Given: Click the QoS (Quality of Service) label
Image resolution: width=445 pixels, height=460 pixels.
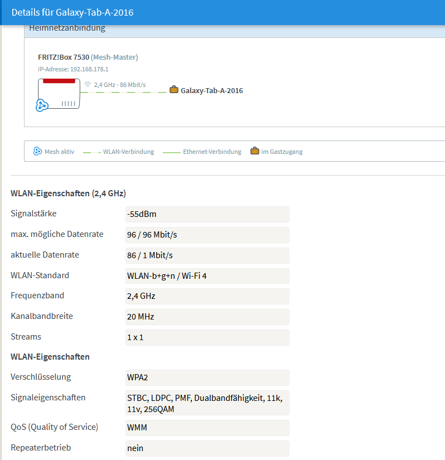Looking at the screenshot, I should (x=54, y=427).
